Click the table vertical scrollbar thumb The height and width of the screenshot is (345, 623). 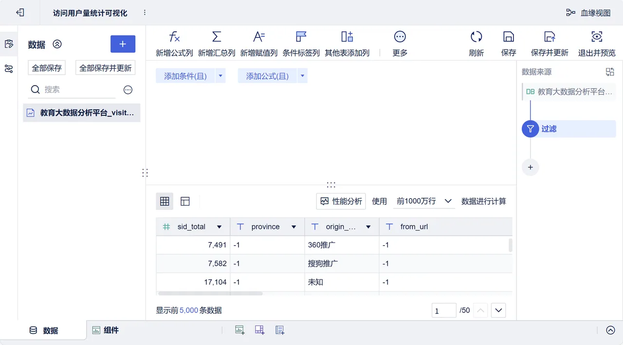(x=511, y=245)
